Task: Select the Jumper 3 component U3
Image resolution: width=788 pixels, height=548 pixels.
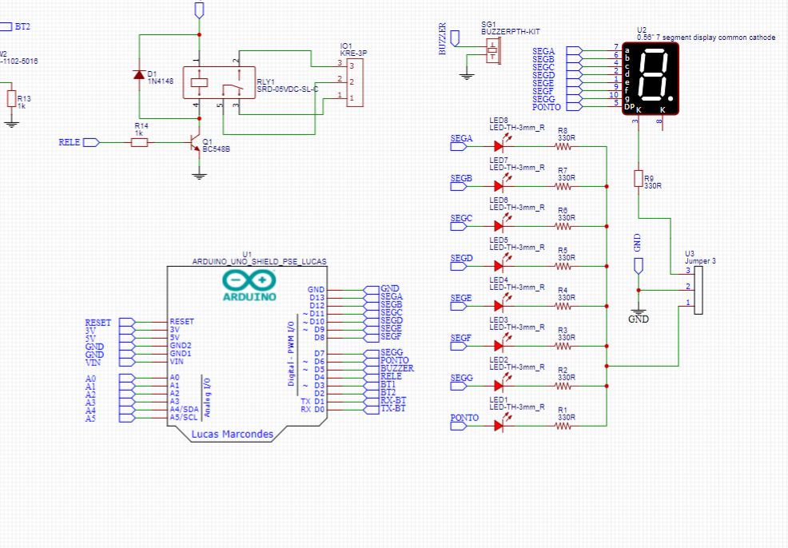Action: click(698, 290)
